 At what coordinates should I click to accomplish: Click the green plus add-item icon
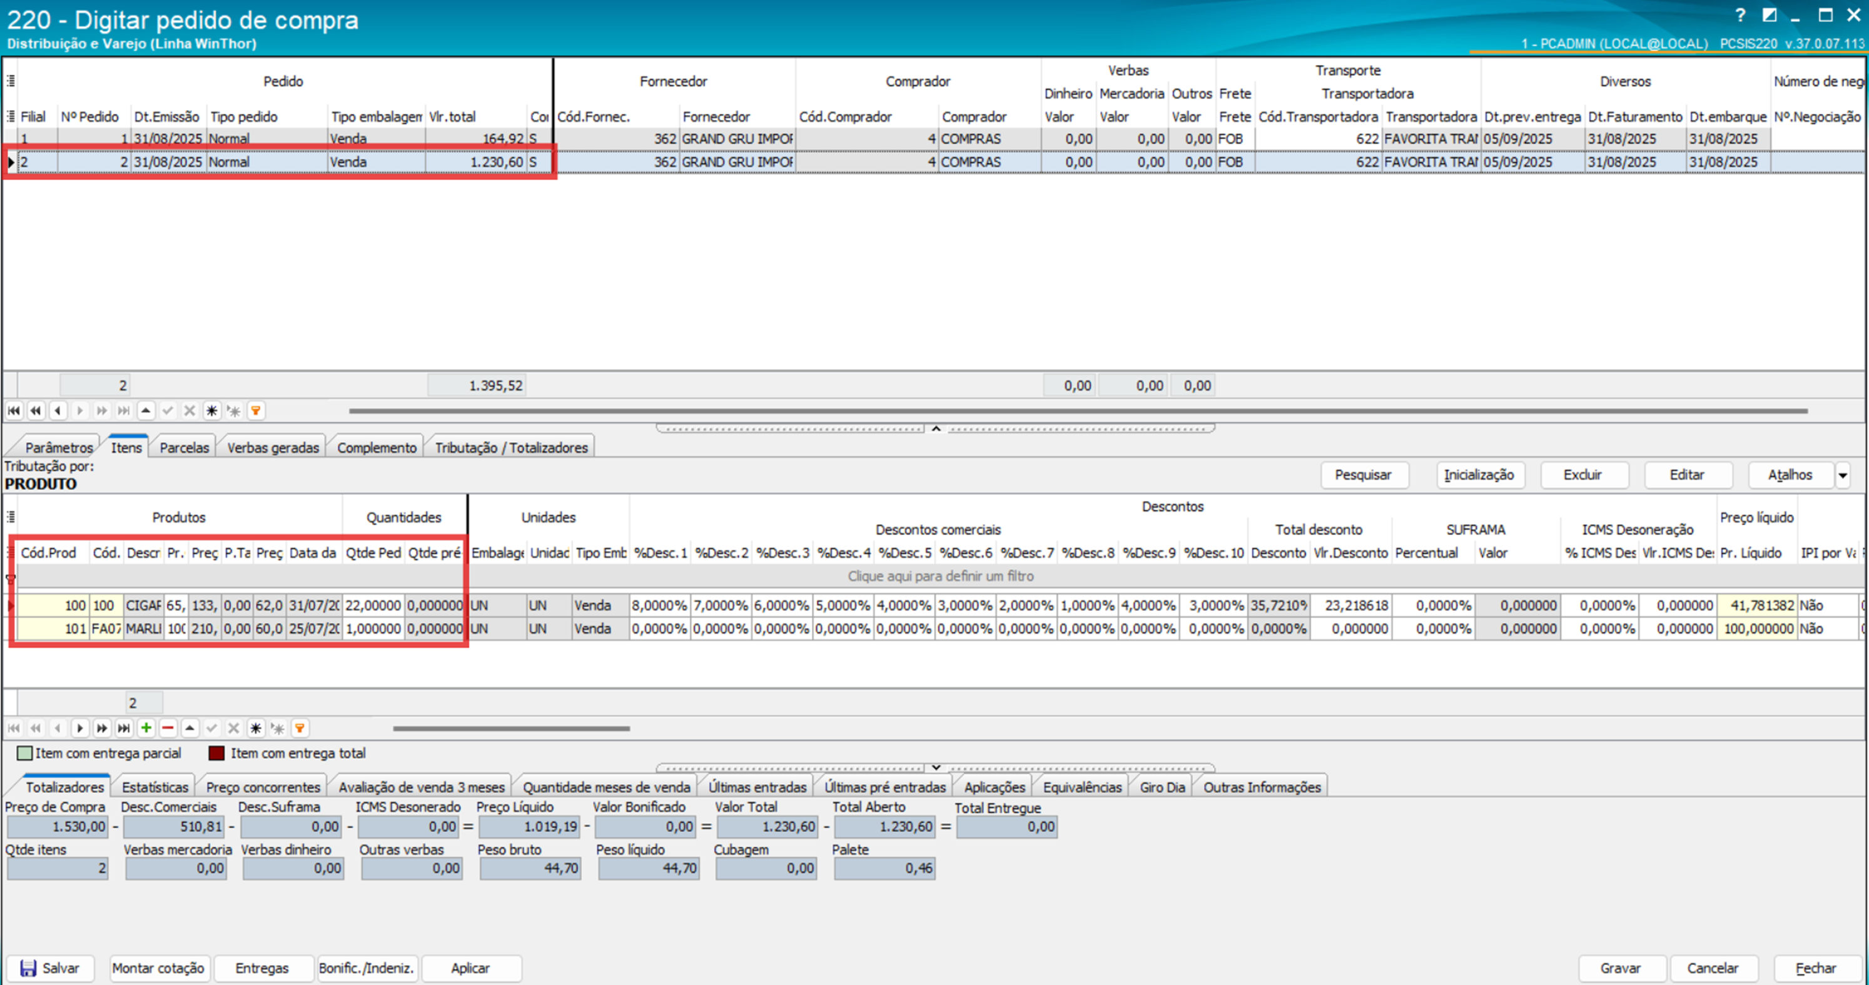(146, 727)
